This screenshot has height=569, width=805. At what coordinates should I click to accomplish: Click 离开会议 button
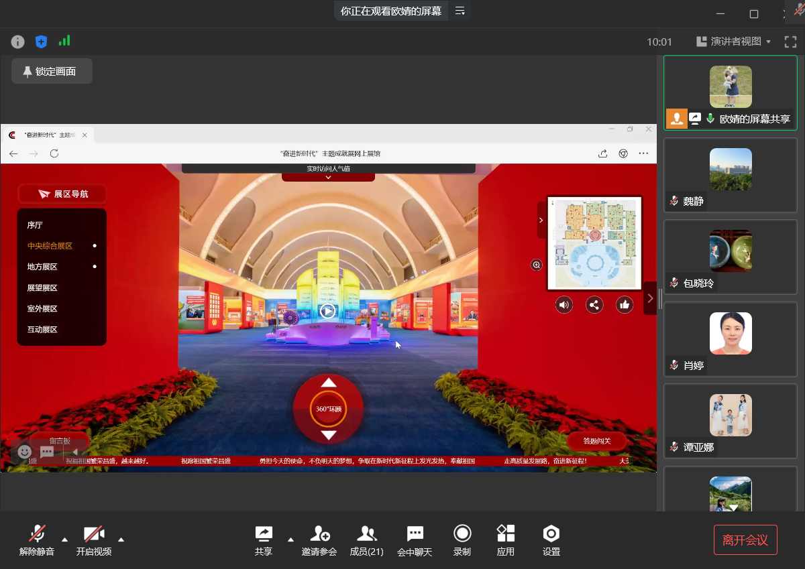tap(745, 540)
